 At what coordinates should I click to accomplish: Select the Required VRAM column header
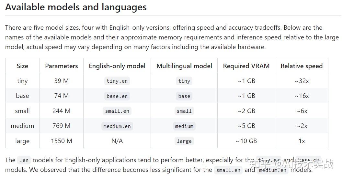tap(246, 66)
